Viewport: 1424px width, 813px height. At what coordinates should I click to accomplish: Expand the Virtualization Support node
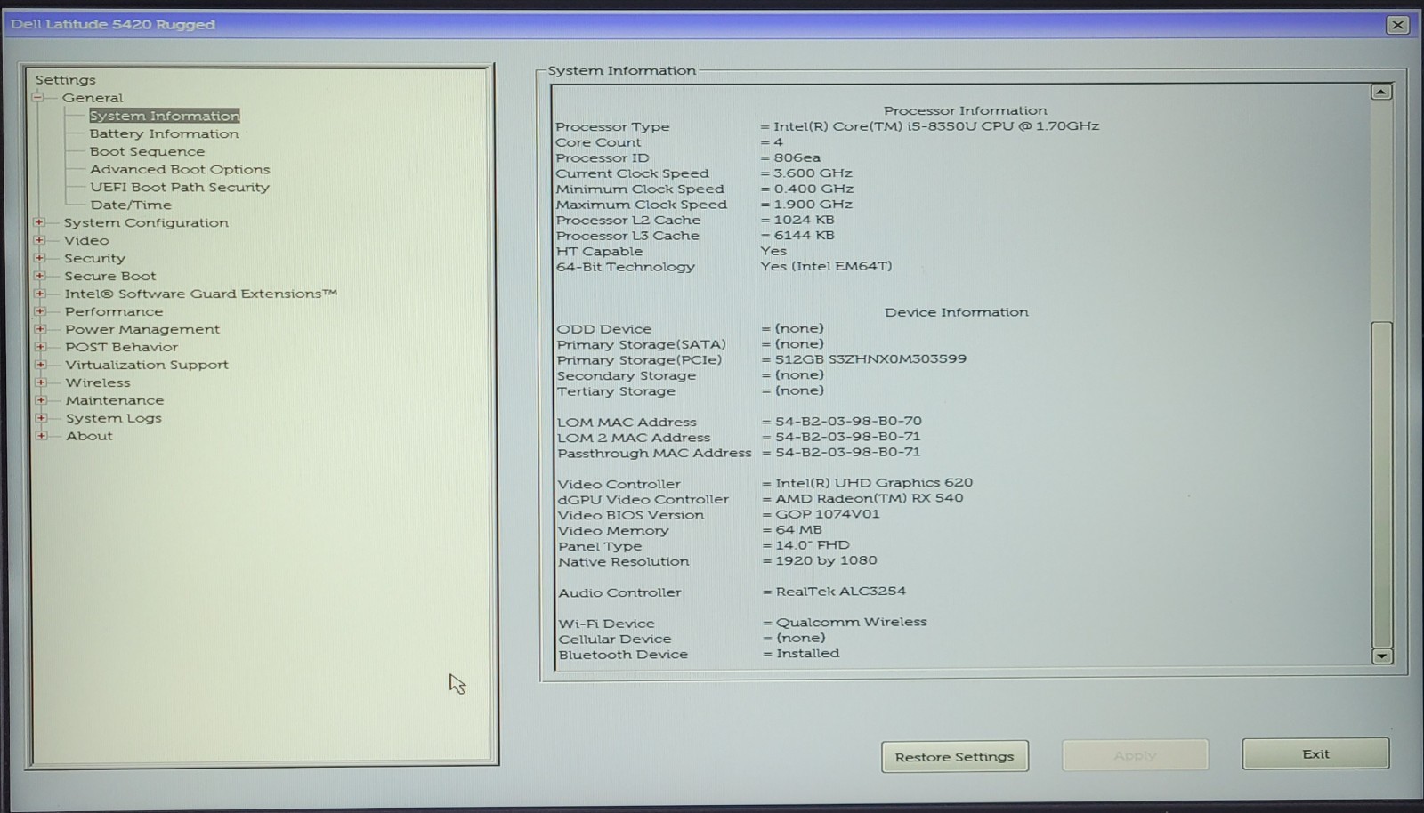(x=40, y=365)
